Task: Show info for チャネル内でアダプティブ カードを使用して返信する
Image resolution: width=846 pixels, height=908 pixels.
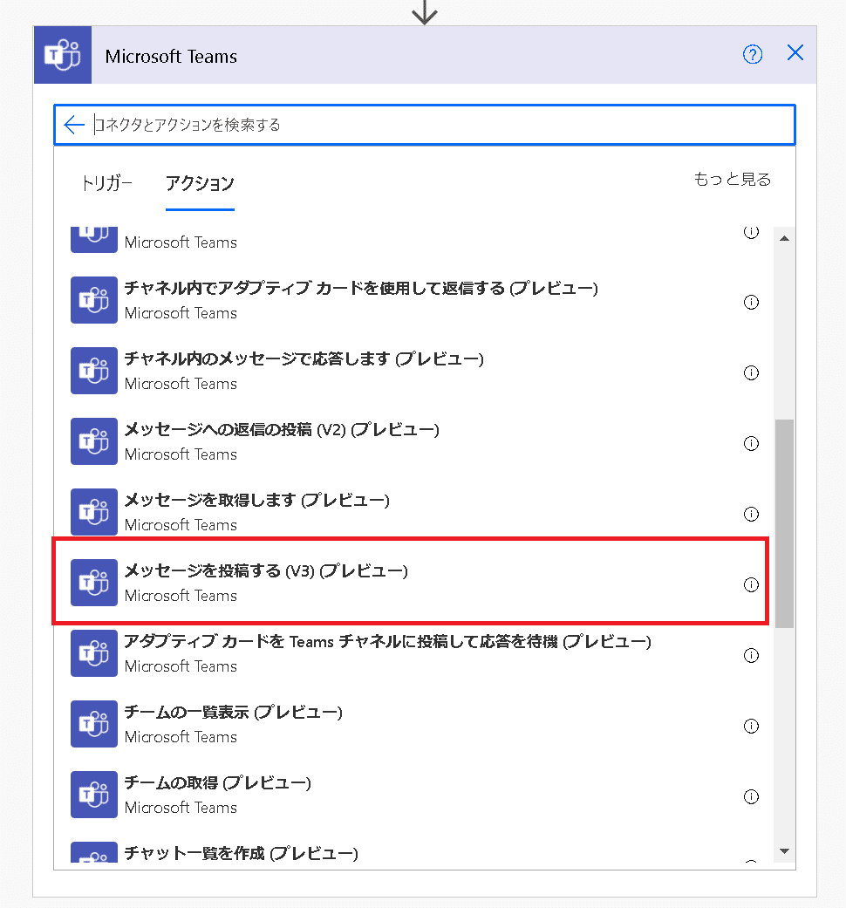Action: [x=751, y=302]
